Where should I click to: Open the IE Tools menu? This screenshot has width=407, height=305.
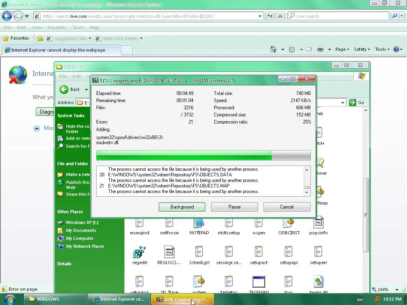tap(78, 27)
